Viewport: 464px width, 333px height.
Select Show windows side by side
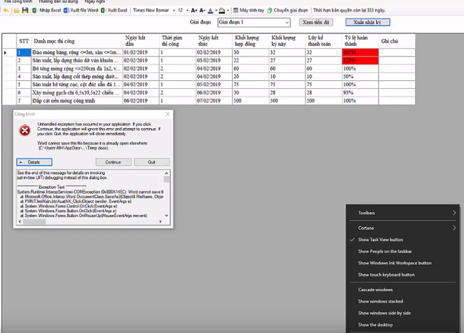point(403,313)
